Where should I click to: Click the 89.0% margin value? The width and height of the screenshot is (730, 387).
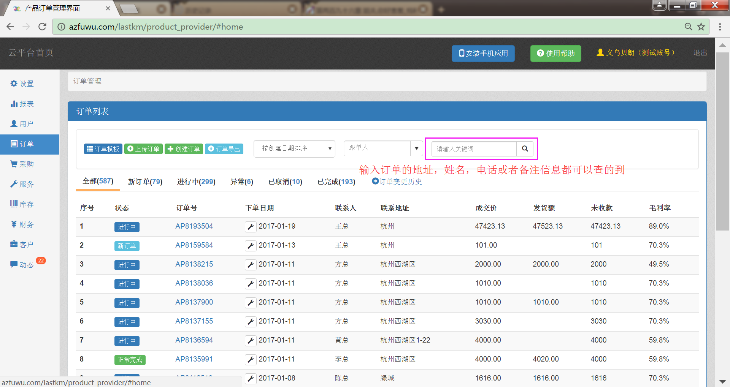(x=659, y=226)
